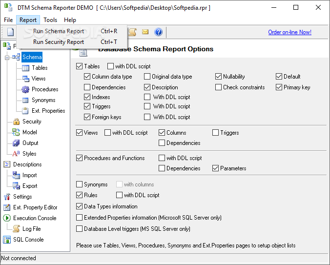Enable the Synonyms checkbox
Viewport: 330px width, 265px height.
coord(79,184)
